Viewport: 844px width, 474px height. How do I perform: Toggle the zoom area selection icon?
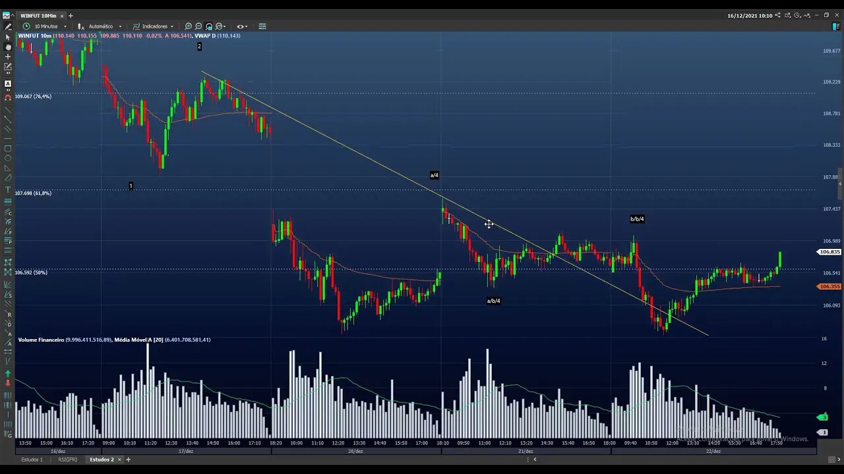pos(209,26)
